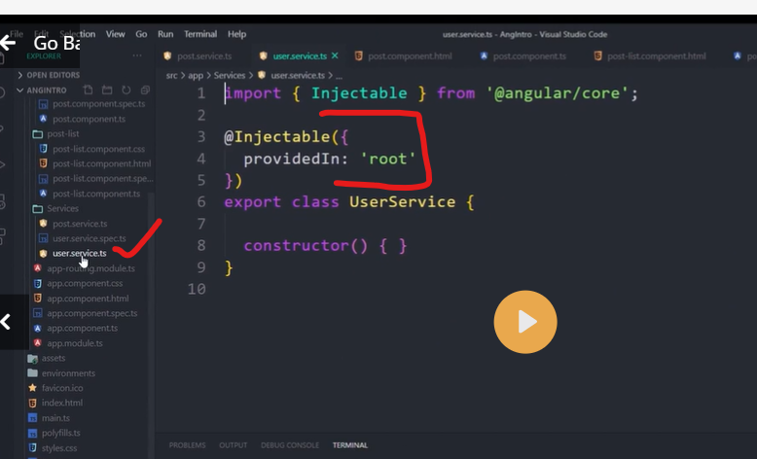
Task: Open the Run menu
Action: pyautogui.click(x=165, y=34)
